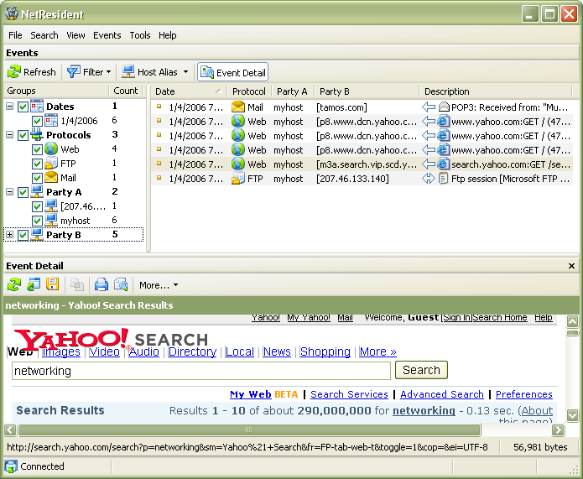Uncheck the Mail protocol checkbox

pyautogui.click(x=37, y=178)
